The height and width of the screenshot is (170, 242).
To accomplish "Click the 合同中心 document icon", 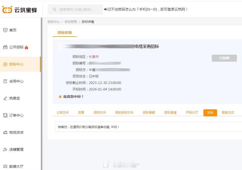I will point(5,81).
